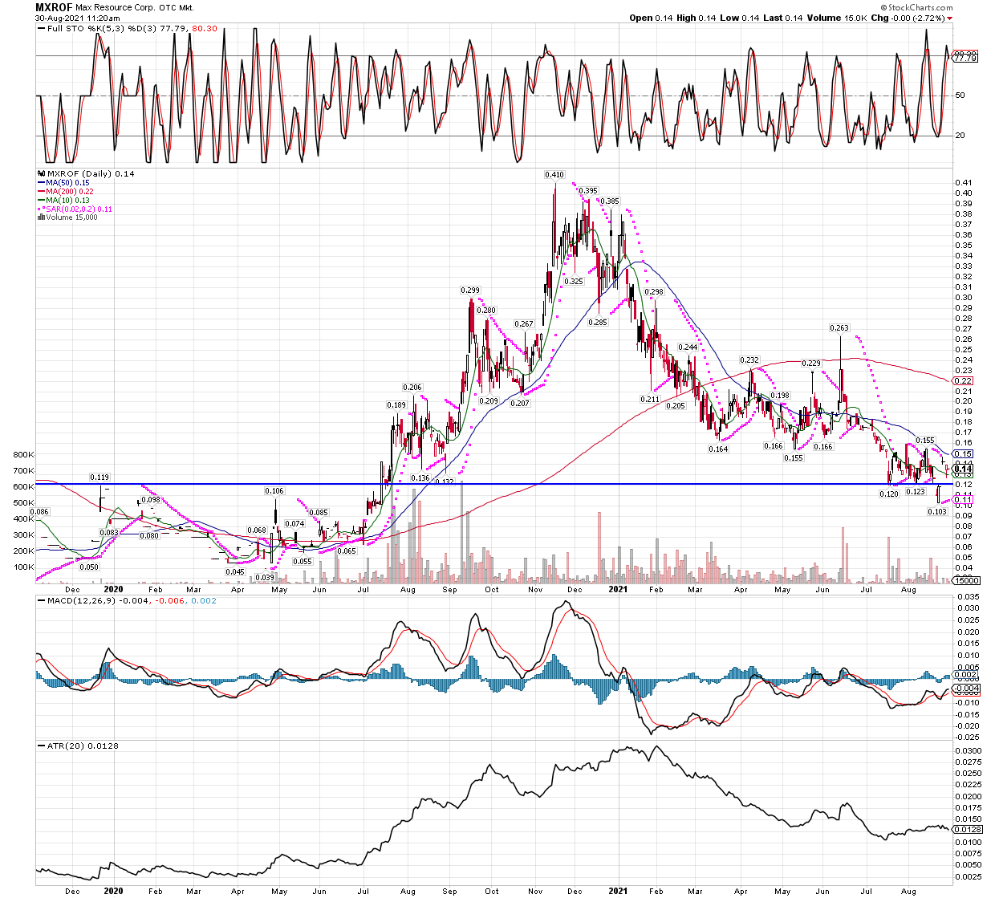The height and width of the screenshot is (898, 995).
Task: Click the MXROF (Daily) 0.14 legend entry
Action: [91, 174]
